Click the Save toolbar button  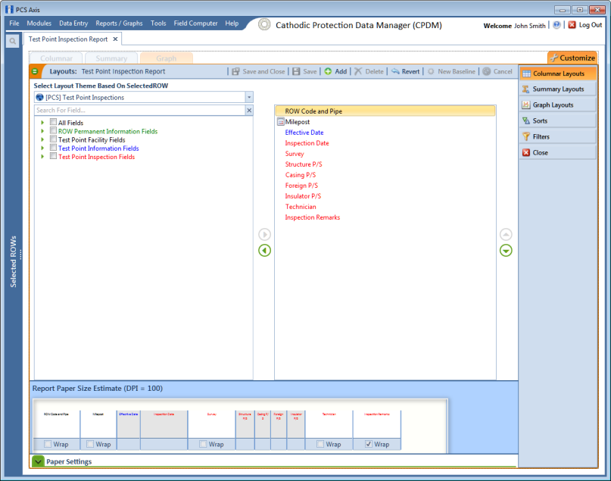point(304,71)
